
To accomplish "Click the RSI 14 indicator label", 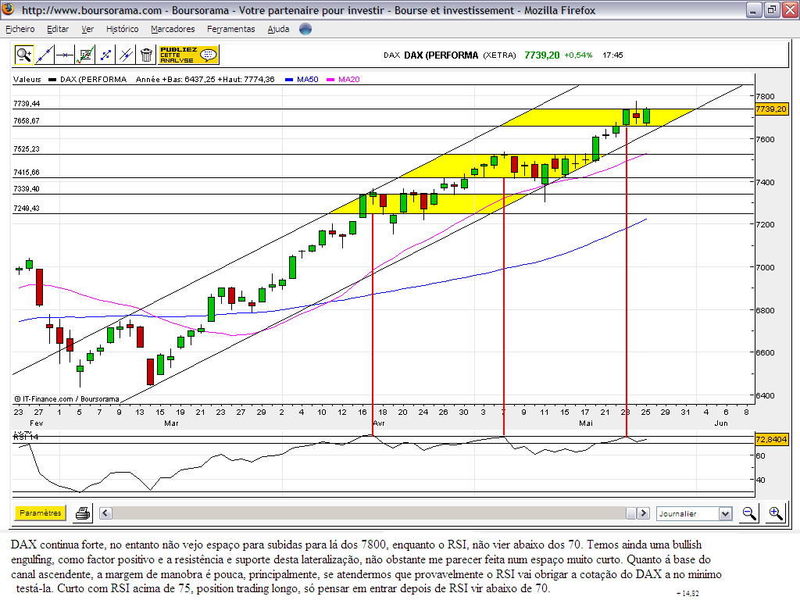I will pyautogui.click(x=26, y=437).
